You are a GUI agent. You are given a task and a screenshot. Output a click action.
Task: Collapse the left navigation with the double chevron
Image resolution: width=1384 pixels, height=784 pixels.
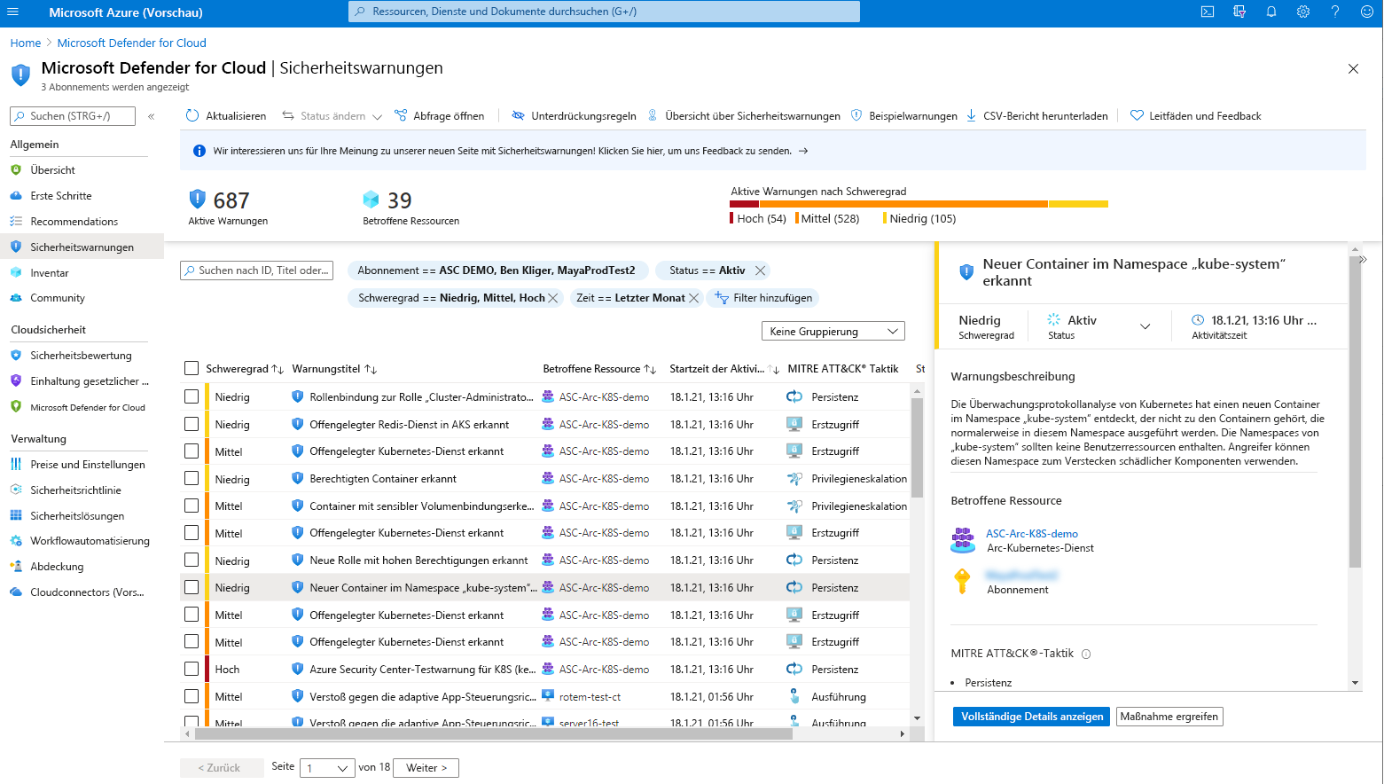click(152, 116)
